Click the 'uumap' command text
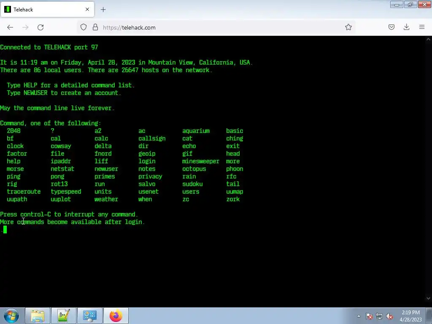Viewport: 432px width, 324px height. pyautogui.click(x=235, y=192)
